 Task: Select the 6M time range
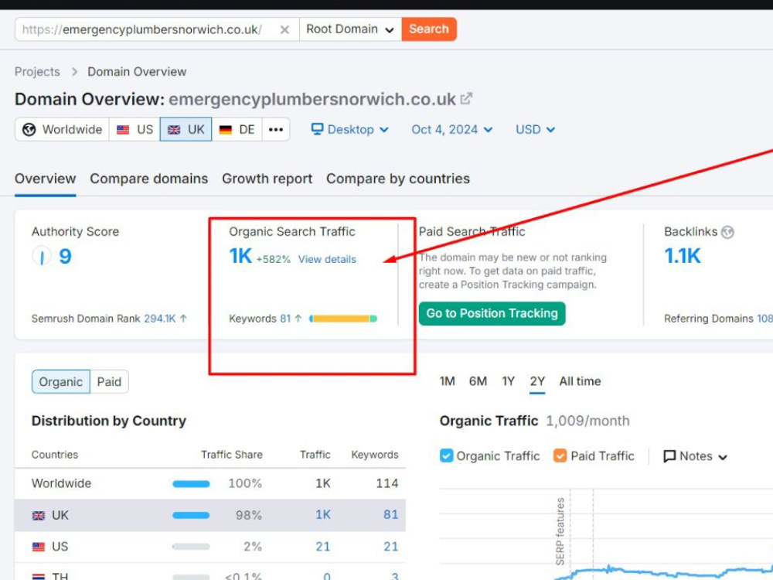tap(478, 381)
